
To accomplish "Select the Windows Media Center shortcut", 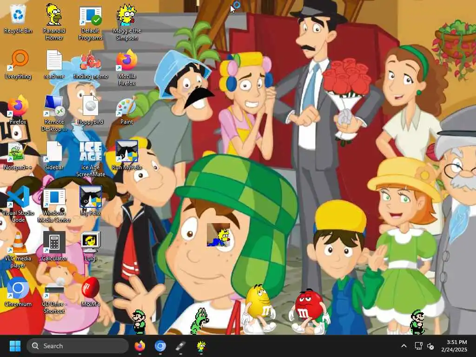I will (x=54, y=204).
